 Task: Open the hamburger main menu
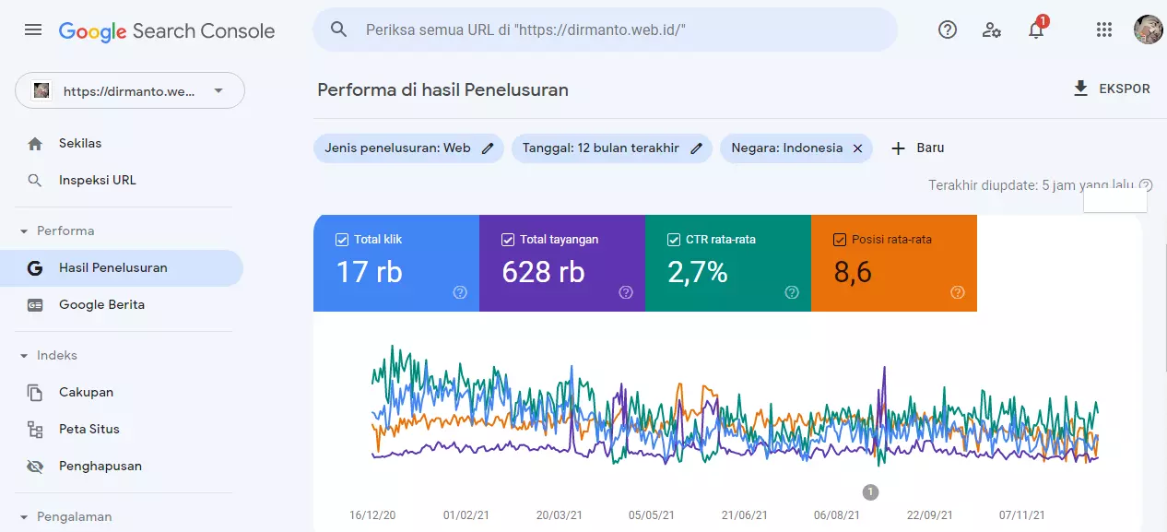tap(33, 30)
